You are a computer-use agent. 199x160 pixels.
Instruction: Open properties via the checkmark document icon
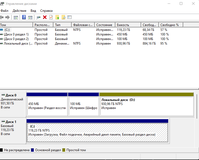point(51,17)
